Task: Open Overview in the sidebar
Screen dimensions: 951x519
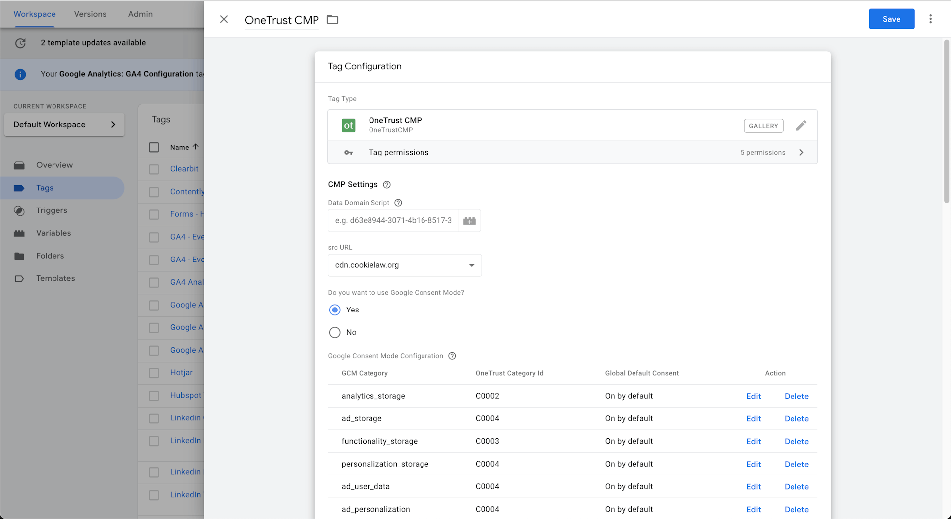Action: [x=54, y=165]
